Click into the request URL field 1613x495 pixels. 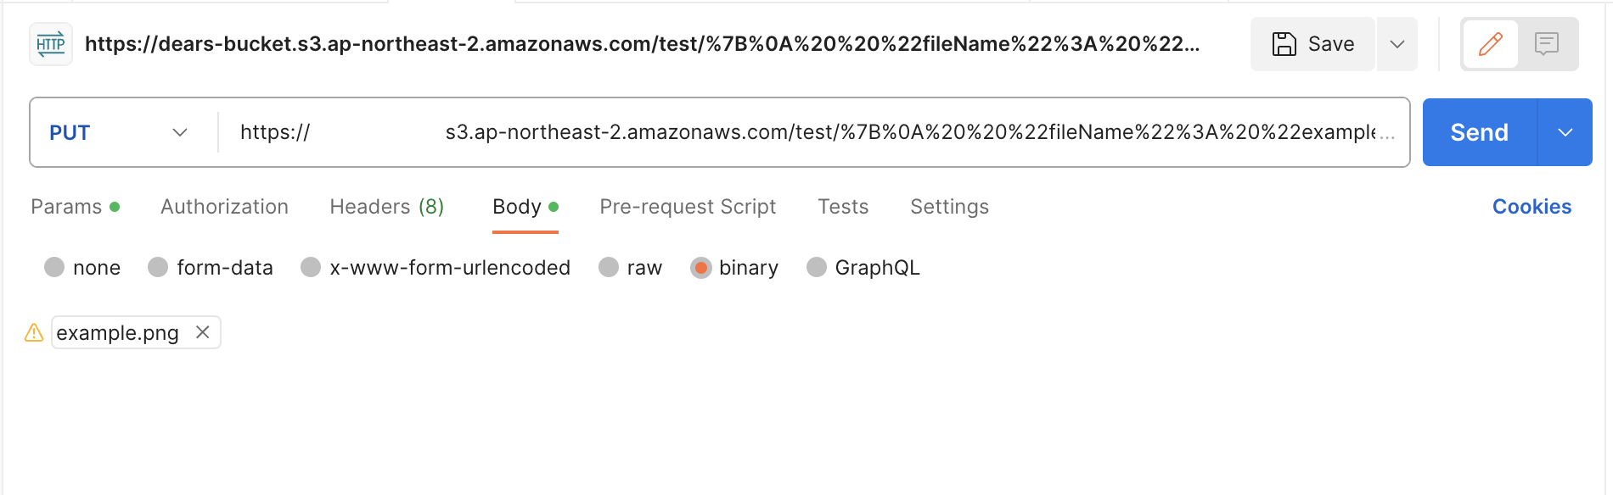813,132
